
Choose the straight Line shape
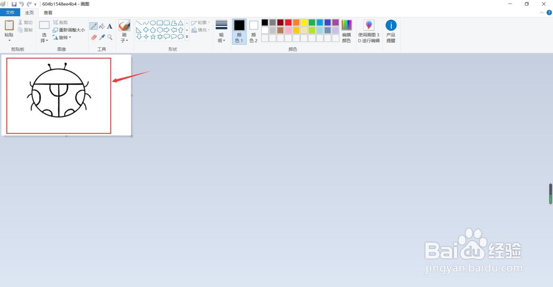[x=139, y=23]
